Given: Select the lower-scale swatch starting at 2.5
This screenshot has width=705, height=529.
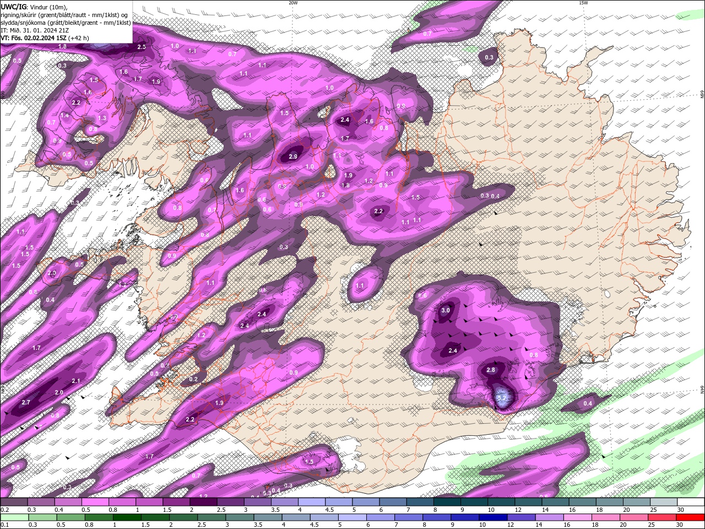Looking at the screenshot, I should pyautogui.click(x=212, y=517).
